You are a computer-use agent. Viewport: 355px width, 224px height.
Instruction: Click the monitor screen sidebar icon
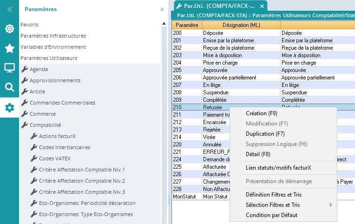[x=9, y=68]
